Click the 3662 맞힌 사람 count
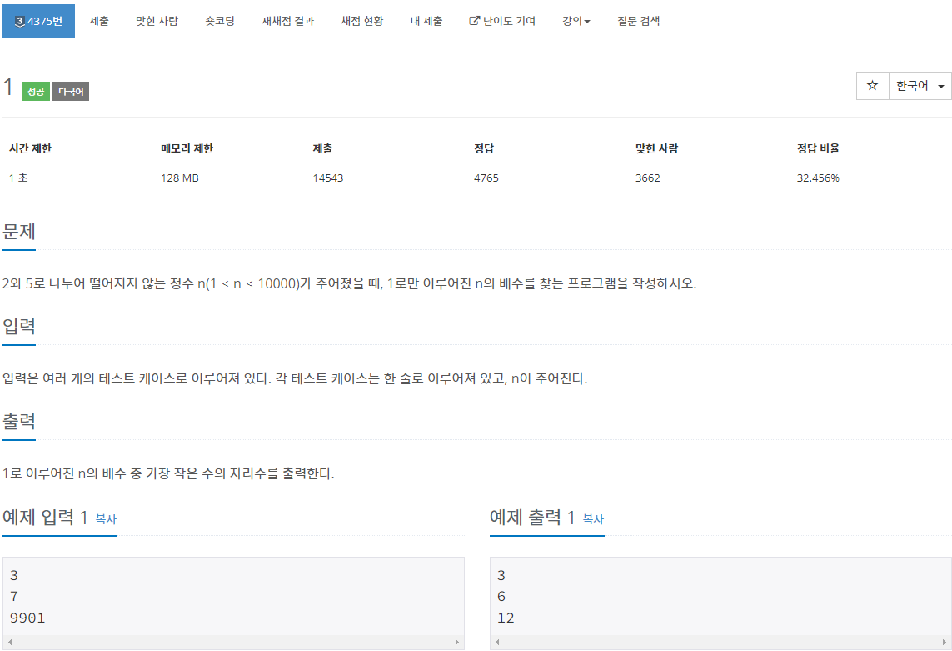This screenshot has width=952, height=651. point(648,178)
